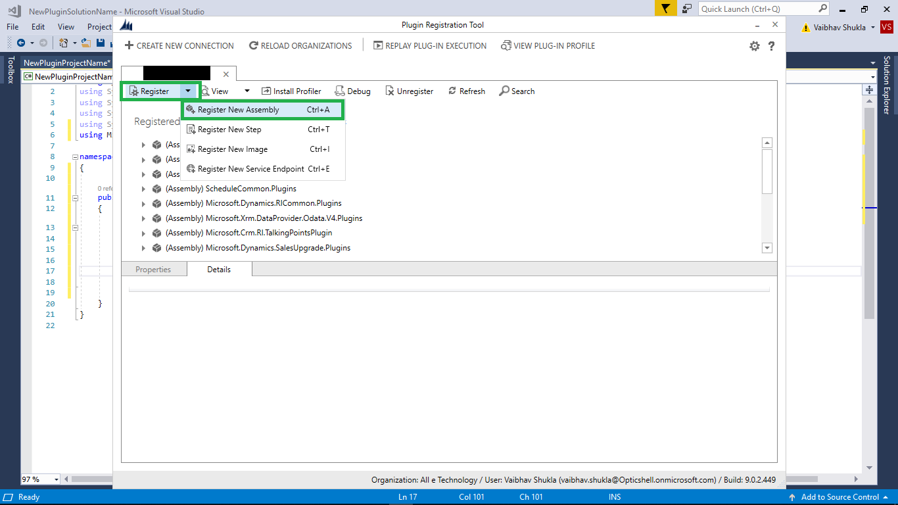This screenshot has width=898, height=505.
Task: Select Register New Step from the menu
Action: [x=230, y=129]
